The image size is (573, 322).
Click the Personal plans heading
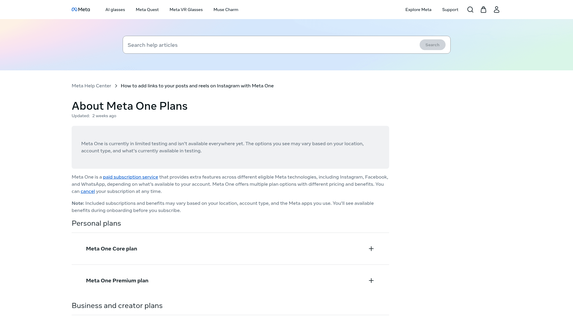[x=96, y=223]
